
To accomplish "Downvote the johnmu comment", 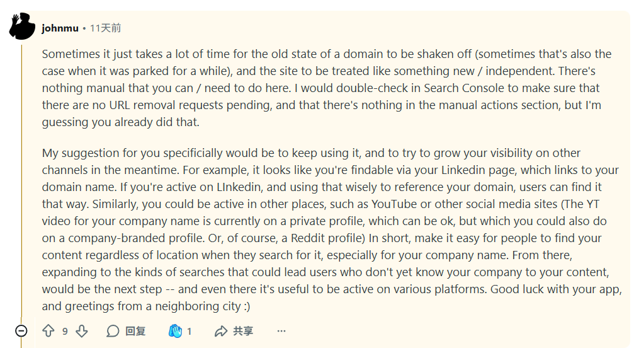I will click(x=81, y=331).
